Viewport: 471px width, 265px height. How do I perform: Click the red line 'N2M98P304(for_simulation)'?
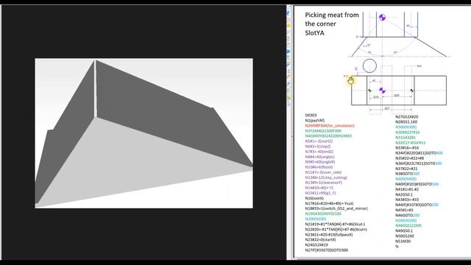pyautogui.click(x=330, y=126)
